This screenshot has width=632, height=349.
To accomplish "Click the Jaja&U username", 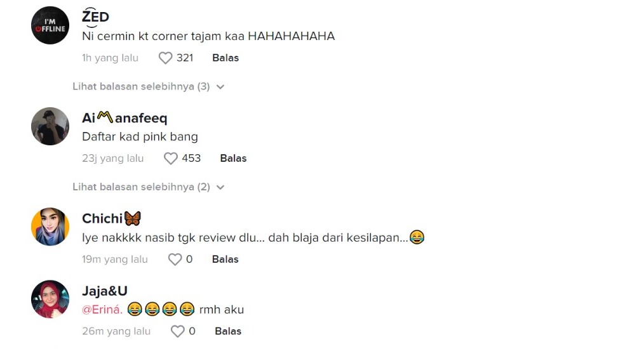I will [105, 291].
